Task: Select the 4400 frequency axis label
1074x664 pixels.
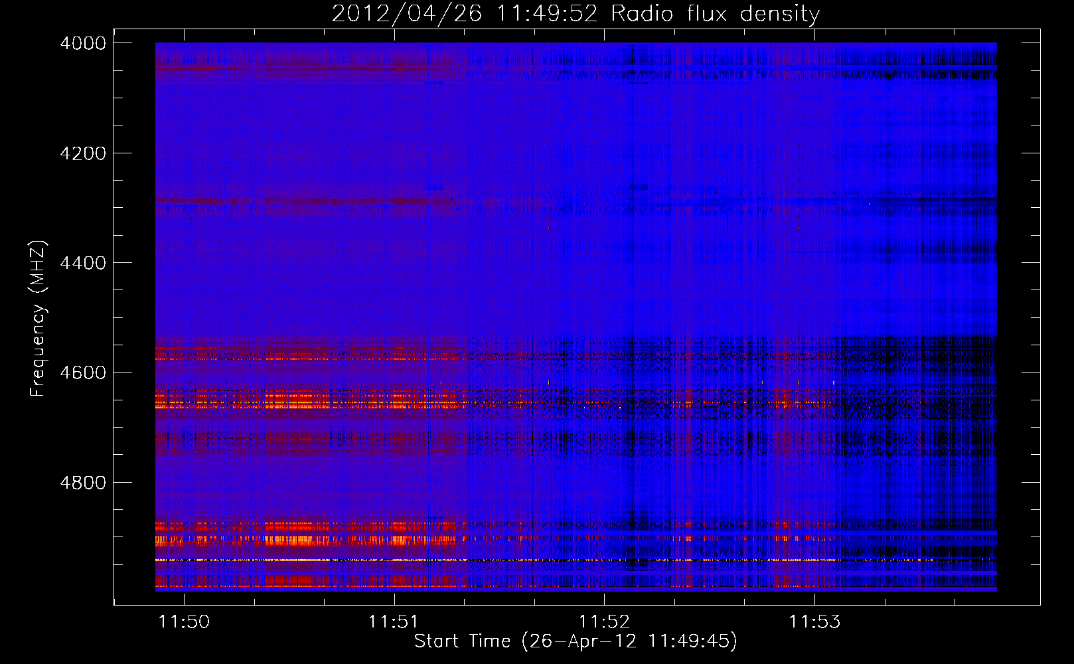Action: 83,263
